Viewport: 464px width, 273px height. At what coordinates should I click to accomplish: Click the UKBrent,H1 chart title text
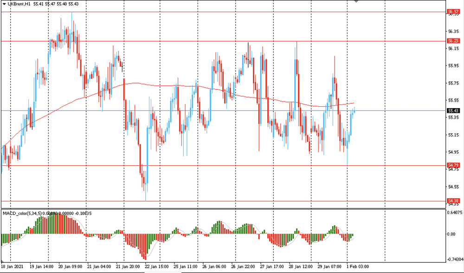(19, 4)
